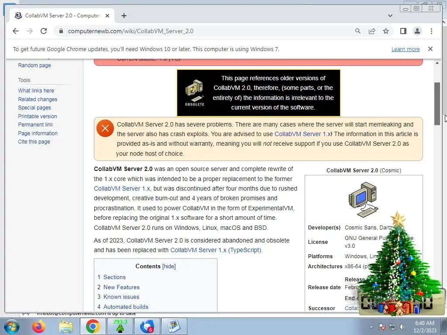Image resolution: width=447 pixels, height=335 pixels.
Task: Click the vertical scrollbar thumb
Action: [x=437, y=103]
